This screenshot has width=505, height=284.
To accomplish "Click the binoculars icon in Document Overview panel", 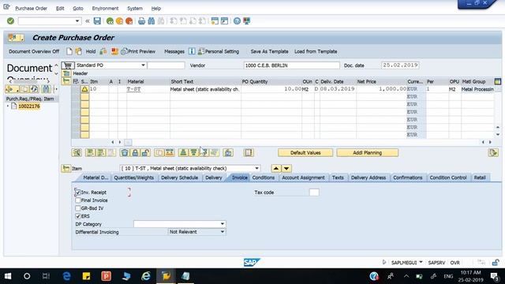I will pyautogui.click(x=46, y=89).
